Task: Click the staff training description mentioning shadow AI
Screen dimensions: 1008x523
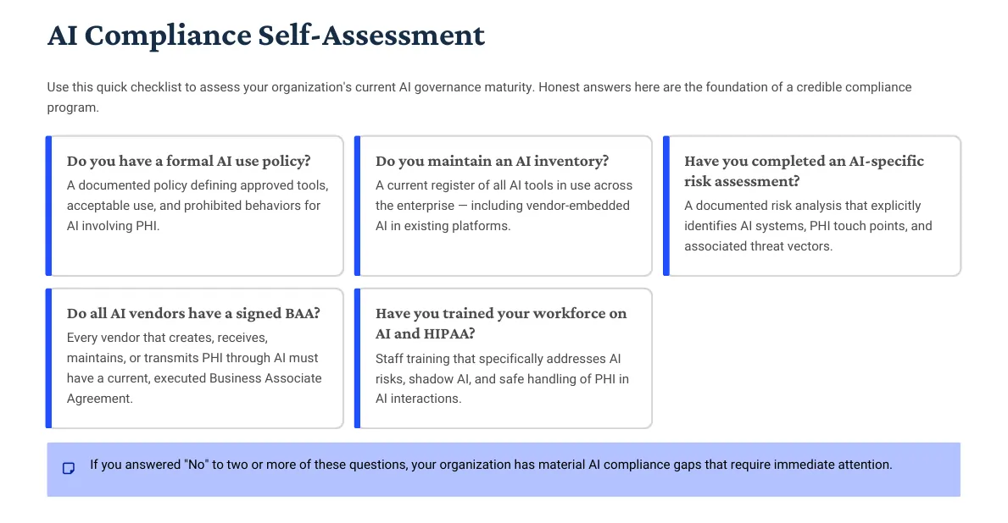Action: (502, 378)
